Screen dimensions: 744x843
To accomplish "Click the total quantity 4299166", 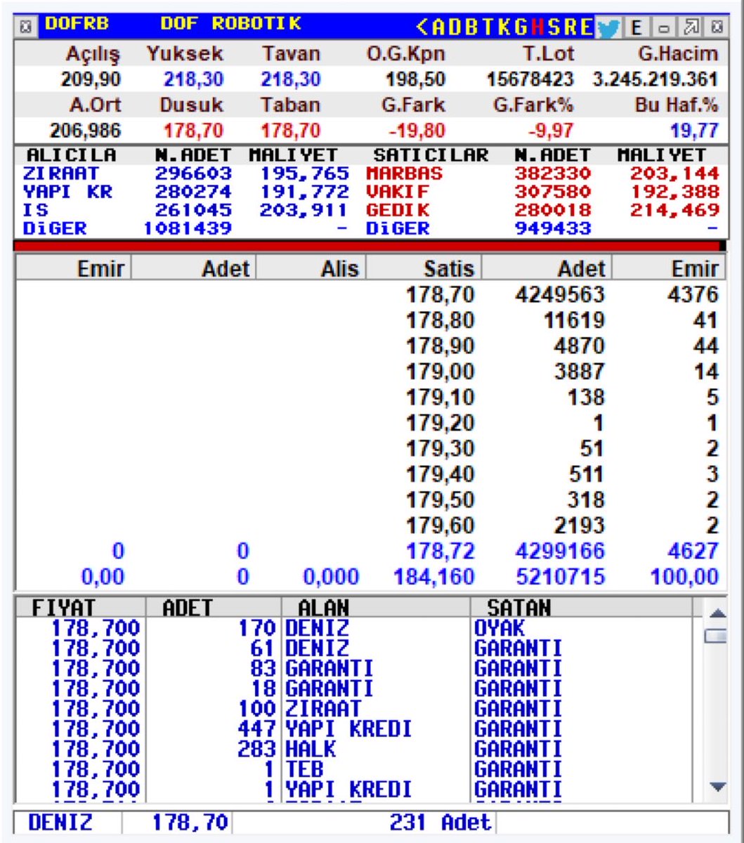I will click(560, 551).
